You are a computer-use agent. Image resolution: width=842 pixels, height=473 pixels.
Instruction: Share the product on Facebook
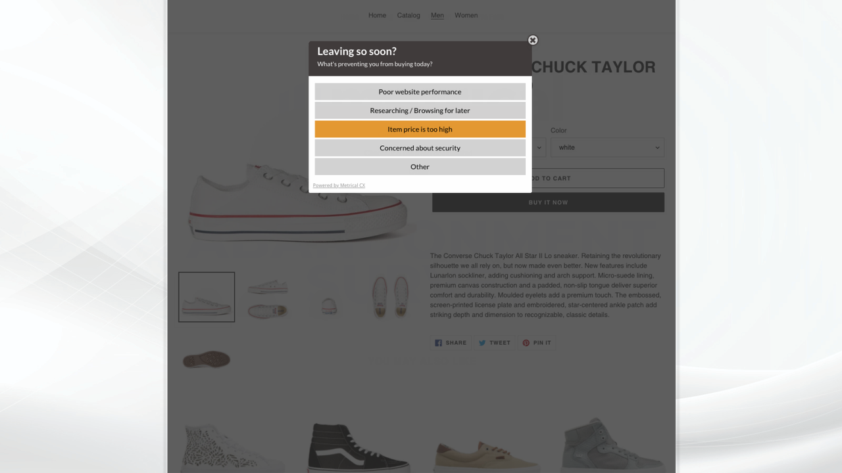(451, 342)
